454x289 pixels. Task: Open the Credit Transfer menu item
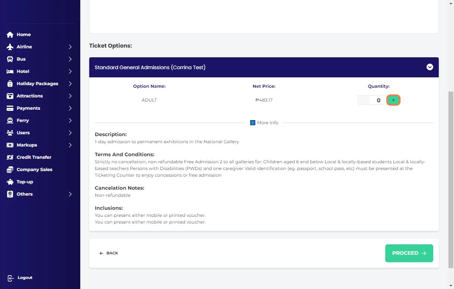(34, 157)
